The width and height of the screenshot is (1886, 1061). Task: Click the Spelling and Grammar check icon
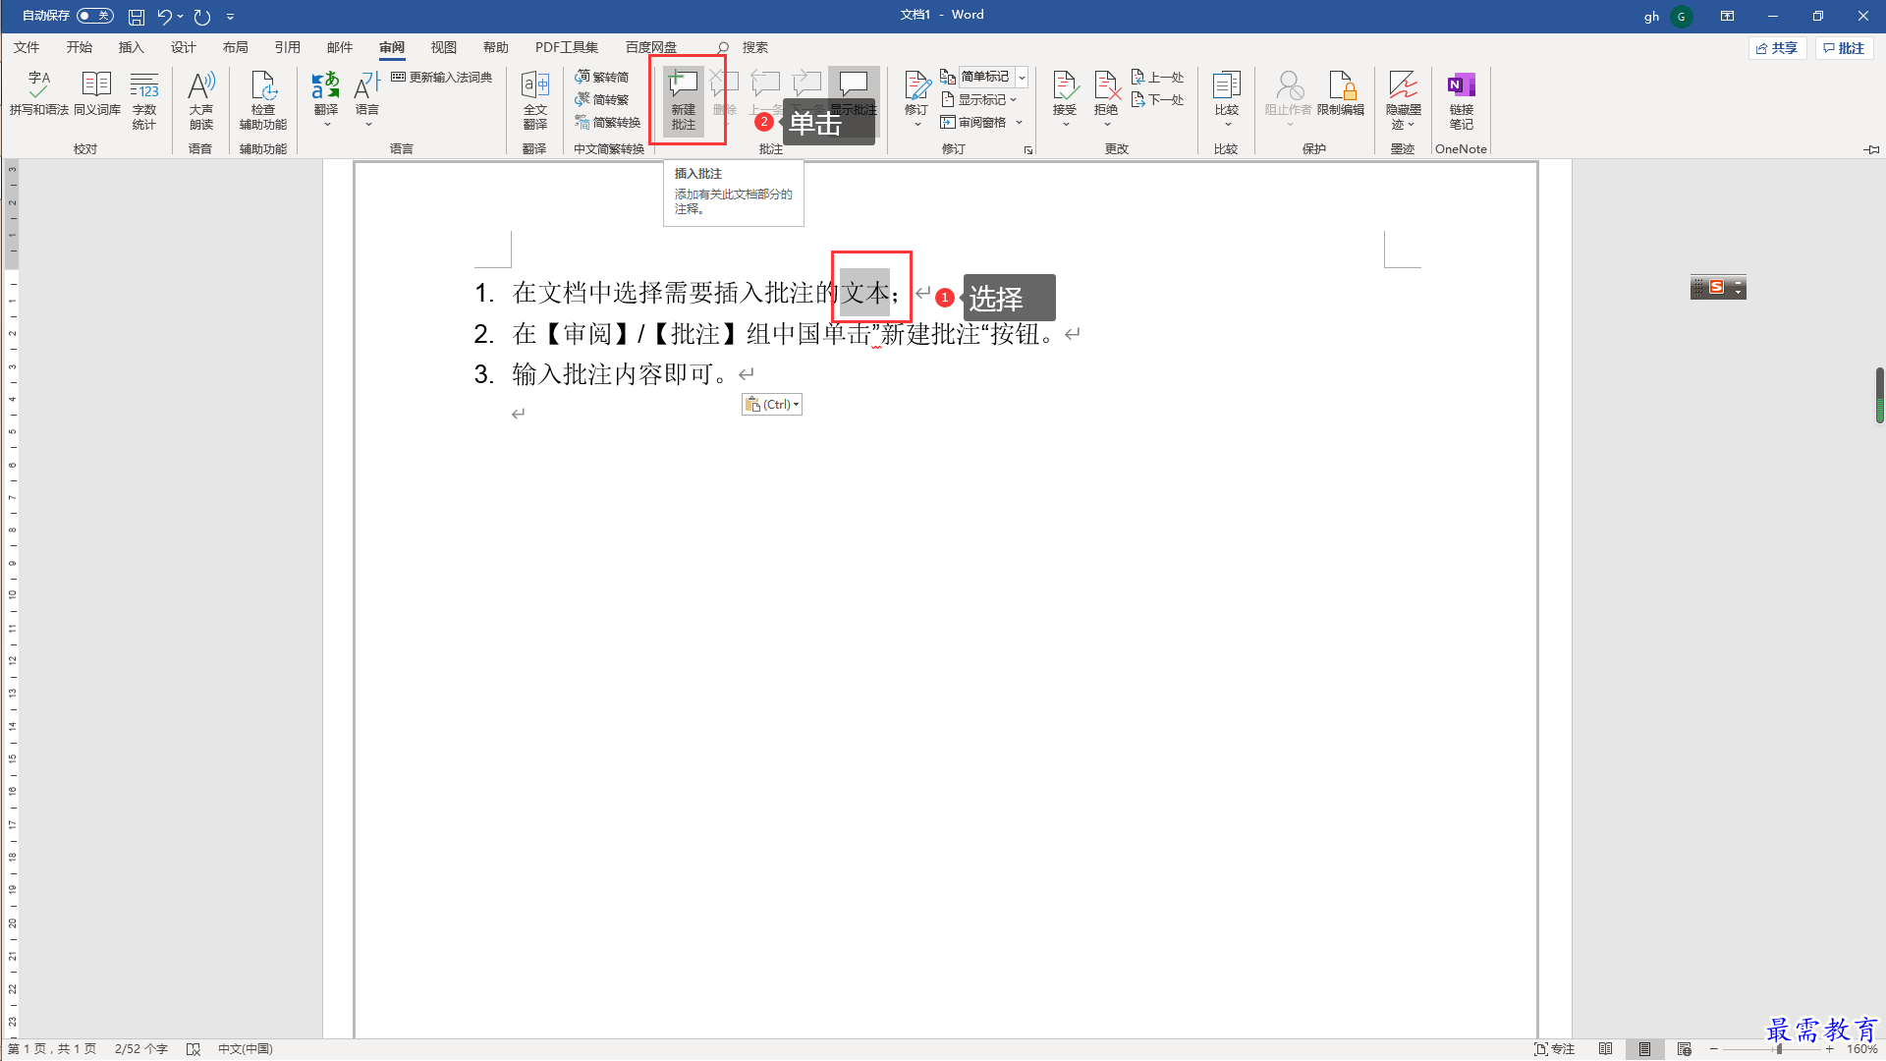39,94
